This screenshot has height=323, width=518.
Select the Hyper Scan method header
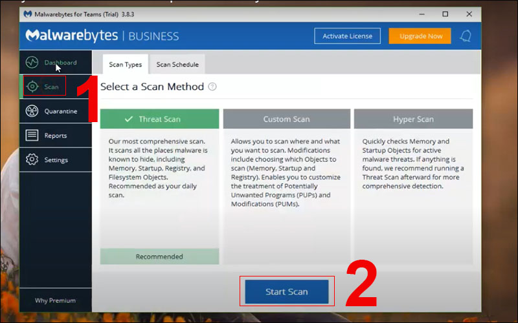[413, 119]
